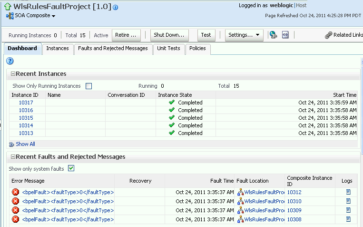Open WlsRulesFaultPro fault location for 10309
This screenshot has height=227, width=363.
[265, 210]
